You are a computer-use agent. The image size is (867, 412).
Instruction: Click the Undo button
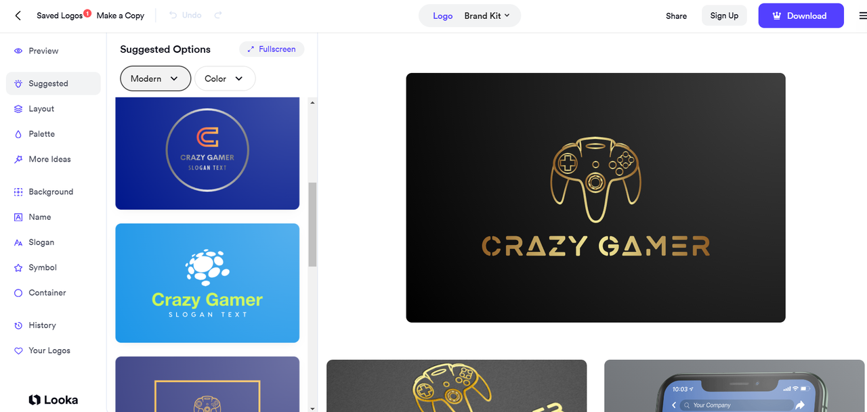(x=185, y=15)
